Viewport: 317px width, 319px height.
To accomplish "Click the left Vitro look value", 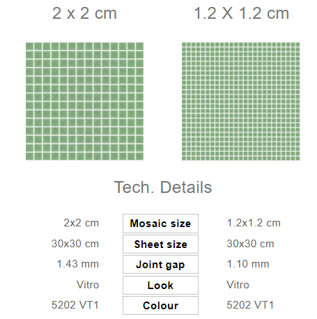I will pos(88,285).
